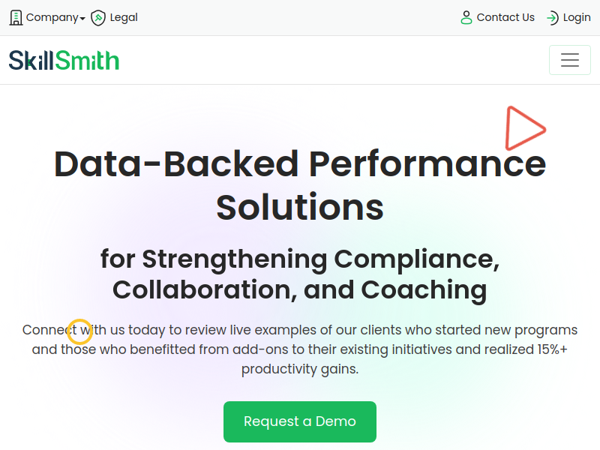Click the login arrow icon

pyautogui.click(x=553, y=17)
